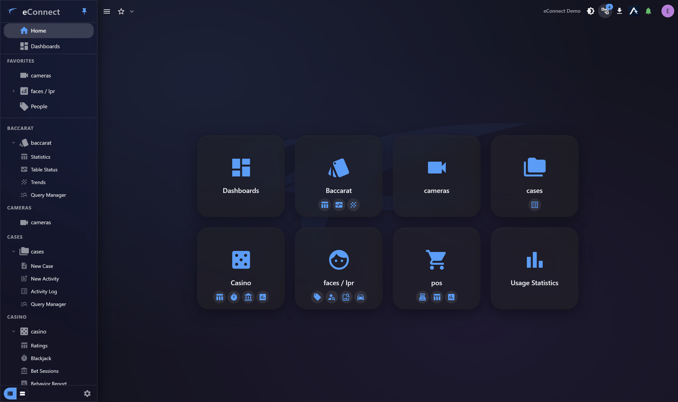The image size is (678, 402).
Task: Click the tag icon in faces / lpr tile
Action: click(x=317, y=297)
